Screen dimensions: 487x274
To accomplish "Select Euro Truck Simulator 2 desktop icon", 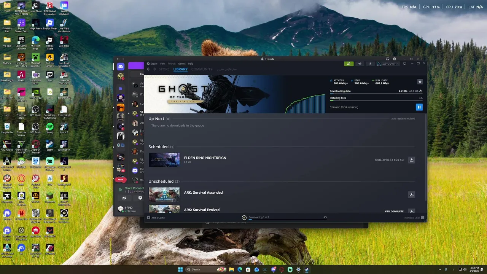I will coord(64,60).
